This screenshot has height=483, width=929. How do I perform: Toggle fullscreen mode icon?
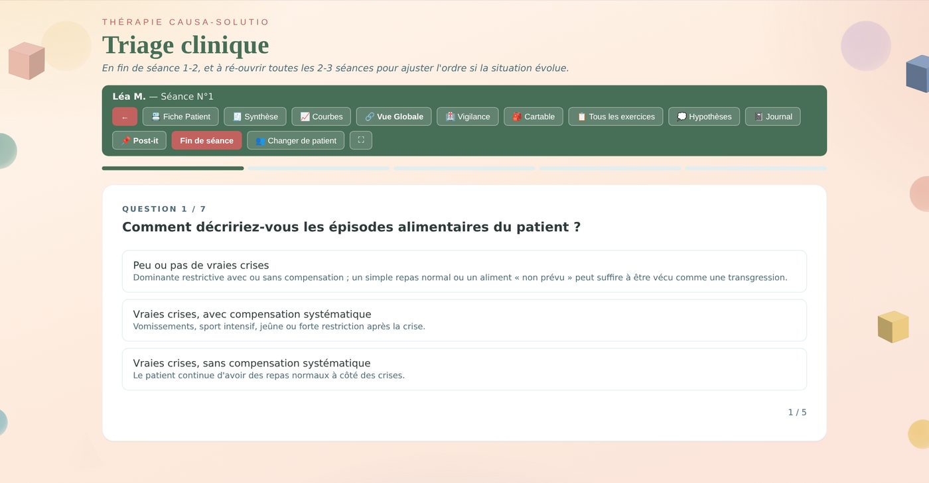[361, 140]
